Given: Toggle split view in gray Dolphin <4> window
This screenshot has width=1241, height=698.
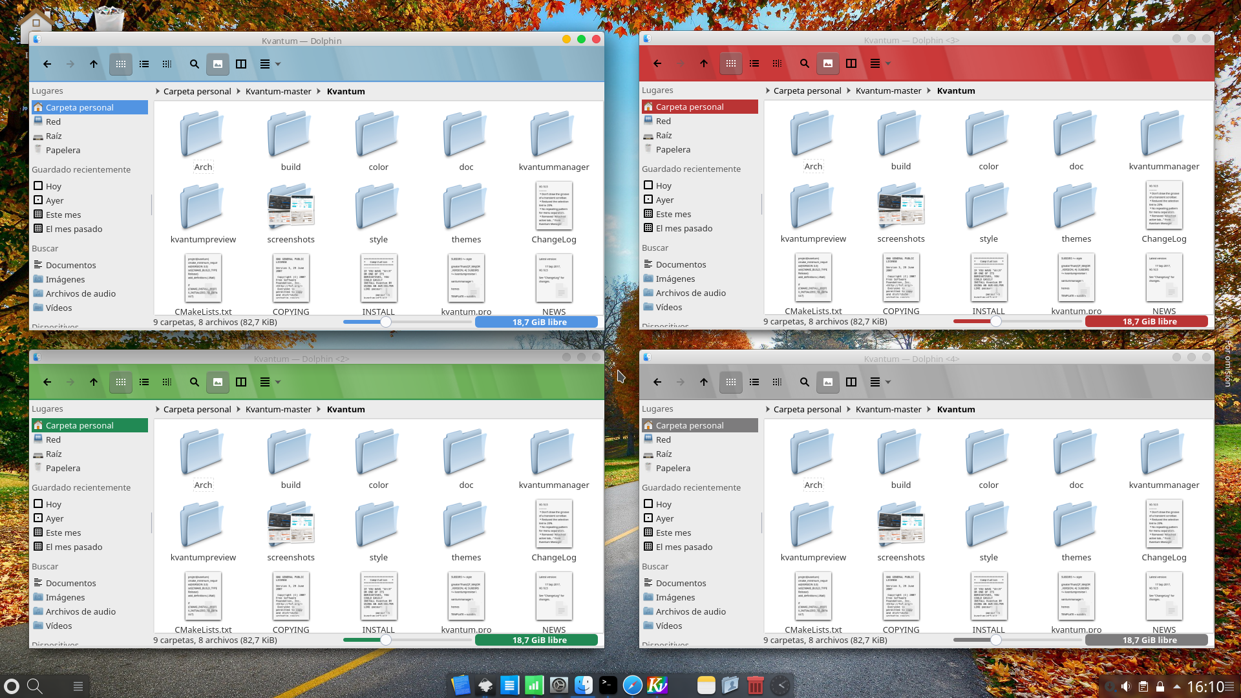Looking at the screenshot, I should pyautogui.click(x=851, y=382).
